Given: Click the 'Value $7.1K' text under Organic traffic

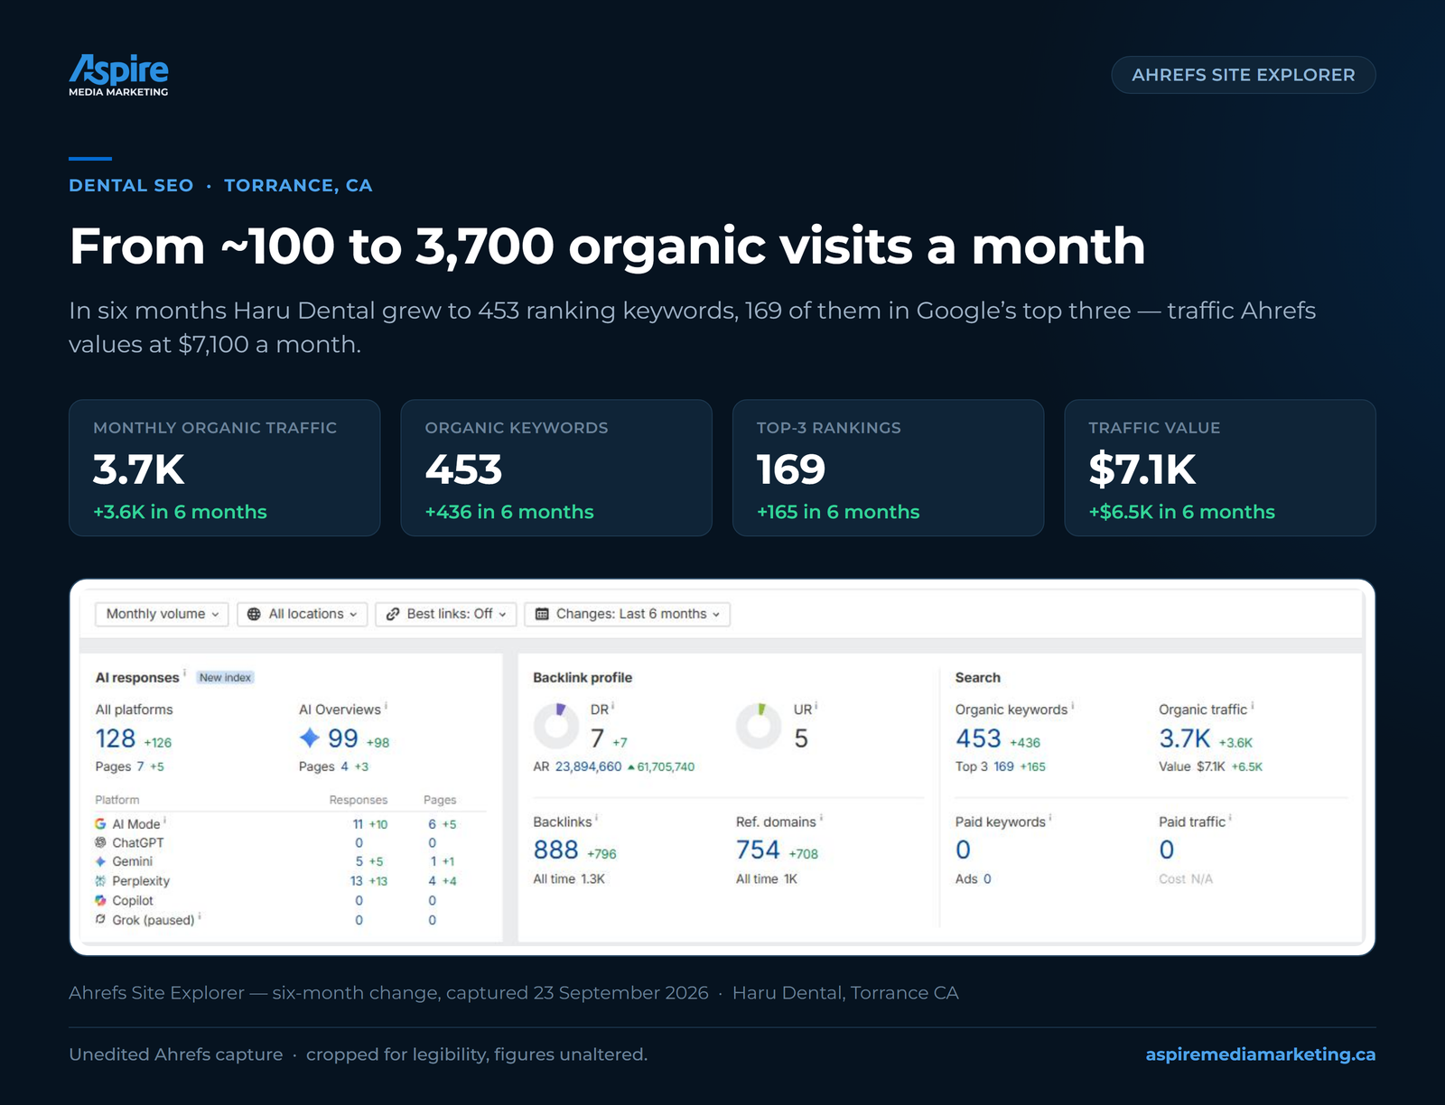Looking at the screenshot, I should [x=1192, y=766].
